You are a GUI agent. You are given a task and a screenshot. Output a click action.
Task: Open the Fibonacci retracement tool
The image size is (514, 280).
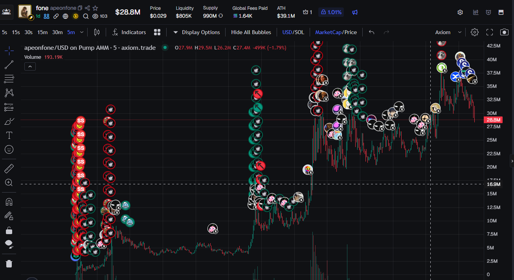click(9, 79)
